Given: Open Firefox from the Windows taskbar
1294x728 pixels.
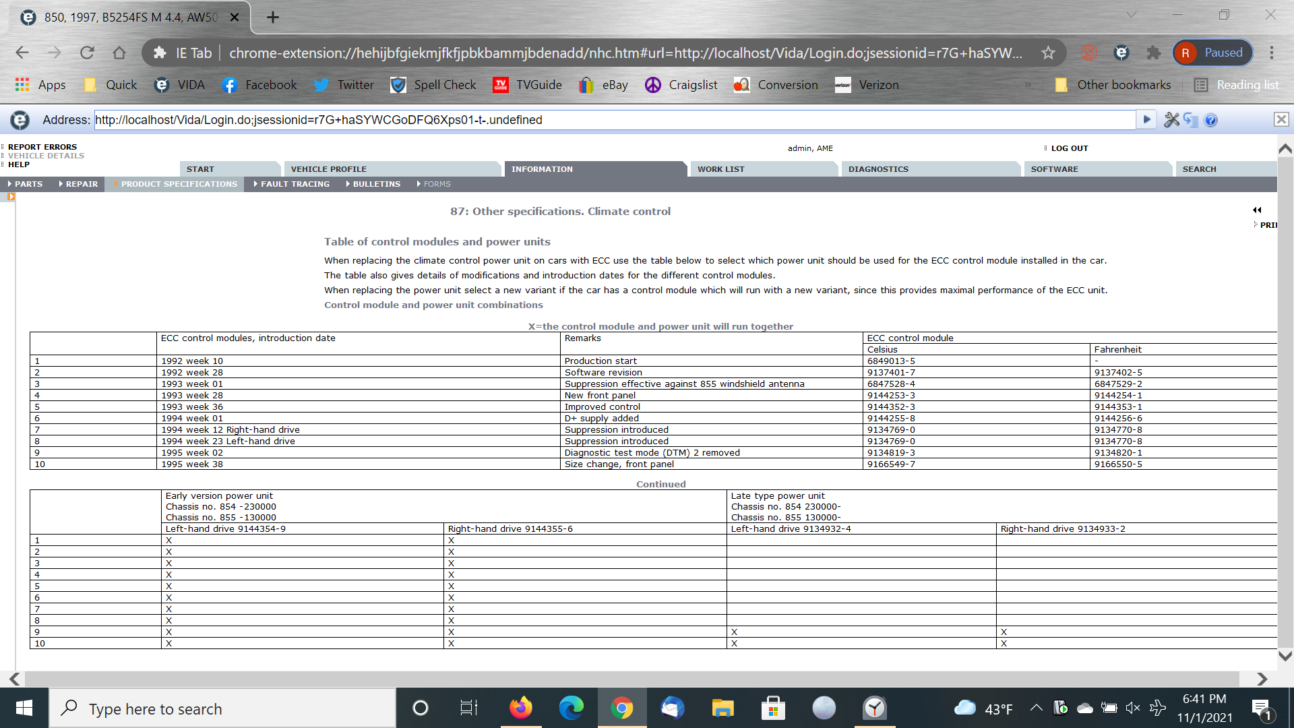Looking at the screenshot, I should point(520,708).
